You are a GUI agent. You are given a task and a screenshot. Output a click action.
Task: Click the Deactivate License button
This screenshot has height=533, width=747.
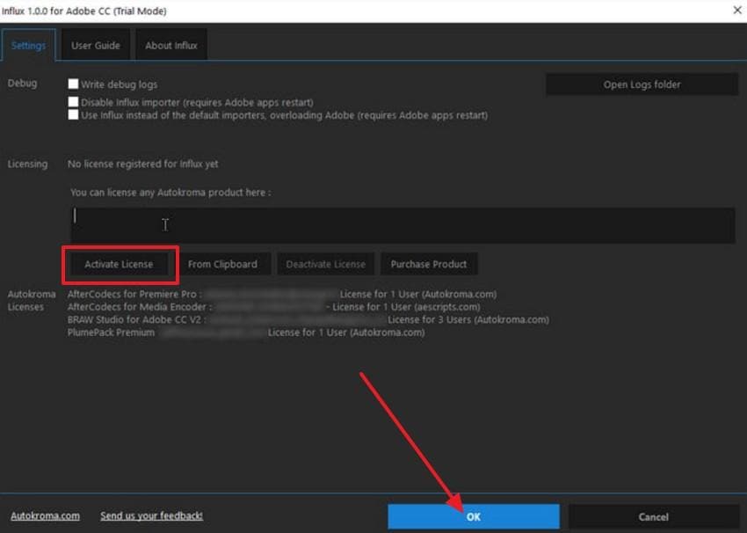pos(325,264)
